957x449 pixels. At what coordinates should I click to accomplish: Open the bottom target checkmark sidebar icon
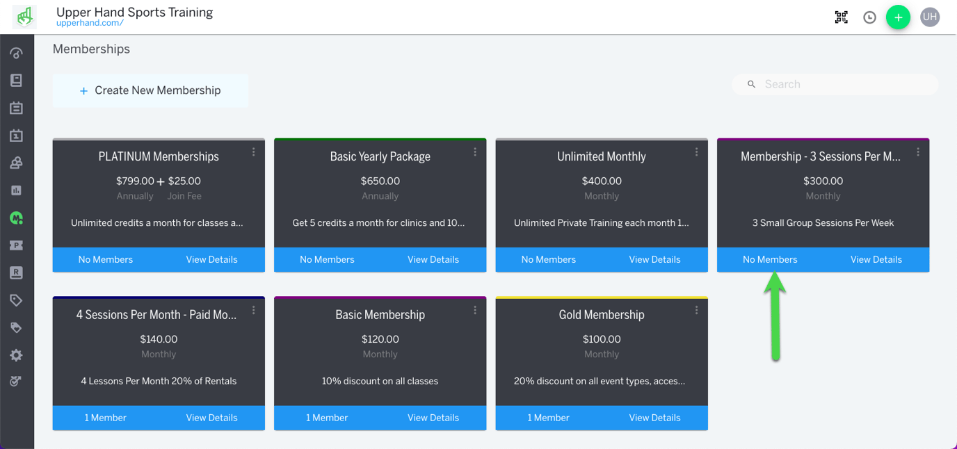click(16, 382)
